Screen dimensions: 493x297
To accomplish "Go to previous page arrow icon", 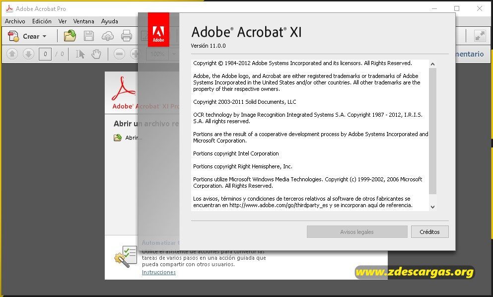I will click(12, 54).
